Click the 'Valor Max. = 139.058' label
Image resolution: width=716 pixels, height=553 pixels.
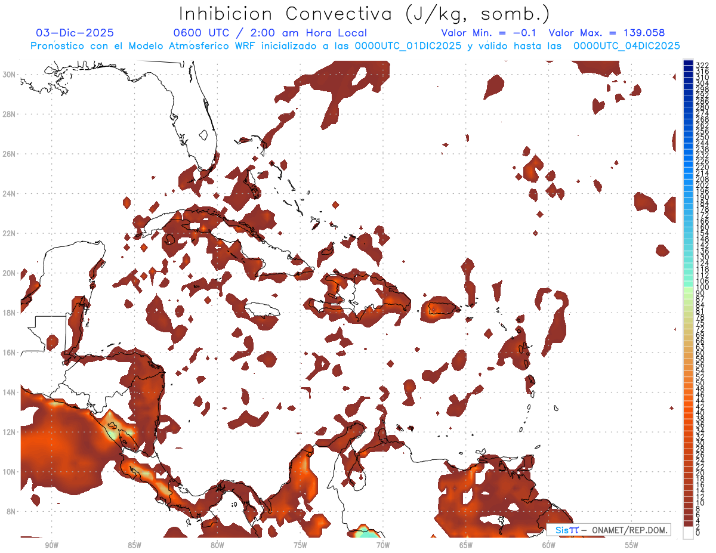[x=606, y=33]
